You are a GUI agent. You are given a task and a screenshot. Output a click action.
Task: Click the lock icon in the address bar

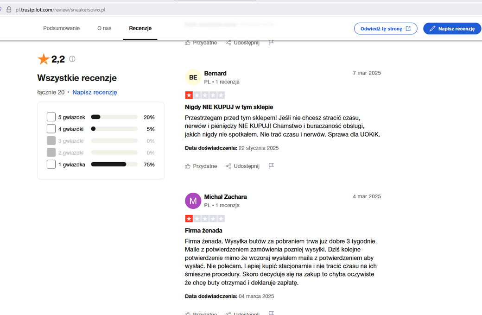(x=9, y=10)
